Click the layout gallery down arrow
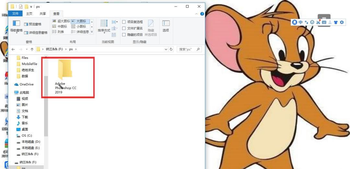The image size is (350, 169). click(x=92, y=27)
